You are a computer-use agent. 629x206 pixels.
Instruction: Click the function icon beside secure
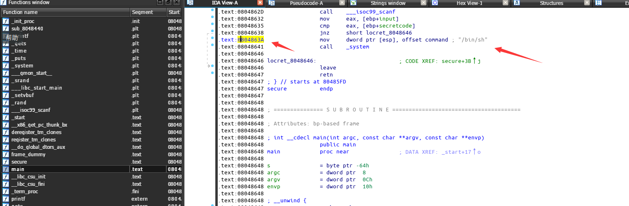click(6, 162)
